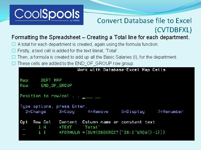Click the '*FORMULA' content value
The height and width of the screenshot is (150, 201).
(x=69, y=132)
